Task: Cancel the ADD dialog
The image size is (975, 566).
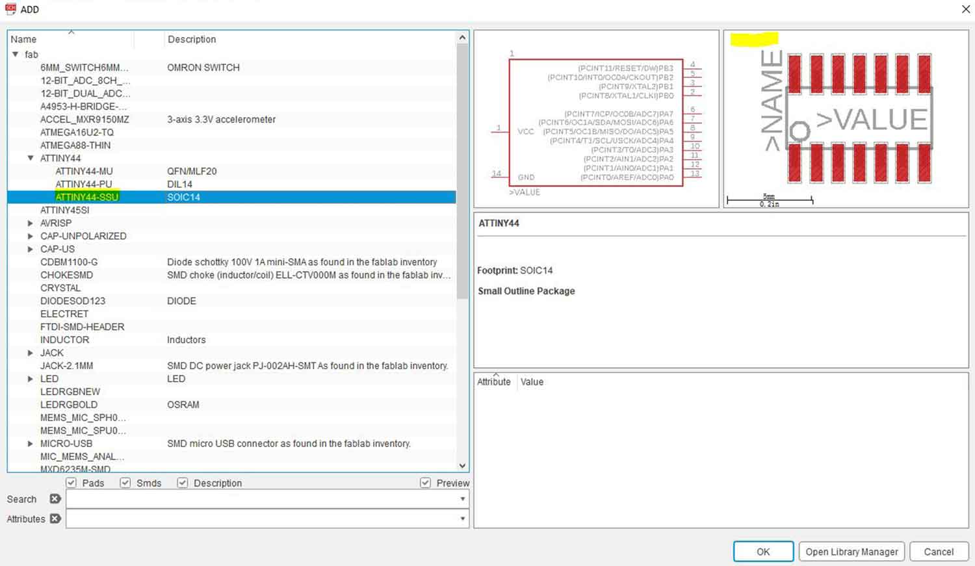Action: [x=939, y=552]
